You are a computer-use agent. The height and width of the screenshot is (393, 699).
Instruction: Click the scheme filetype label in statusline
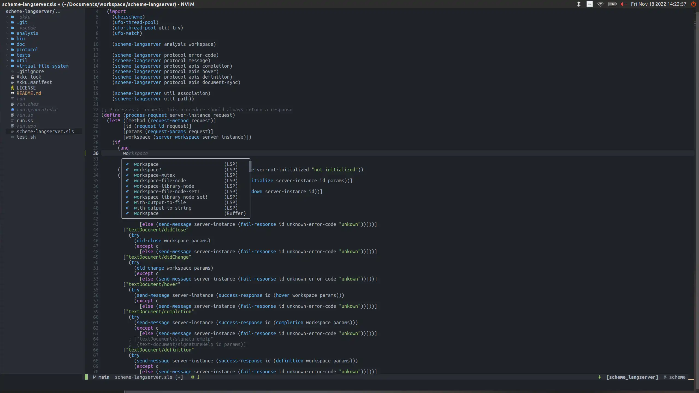coord(677,377)
